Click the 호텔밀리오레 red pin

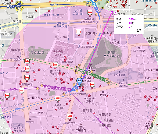(x=88, y=43)
